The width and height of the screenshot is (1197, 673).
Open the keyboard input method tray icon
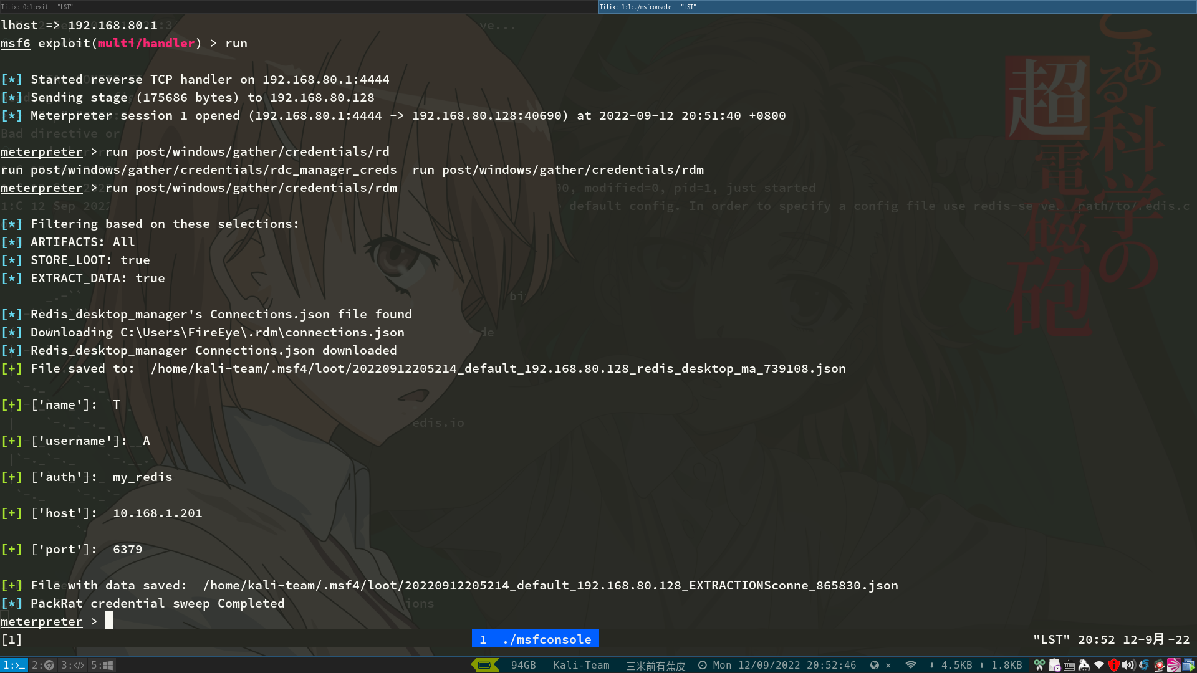pos(1069,666)
